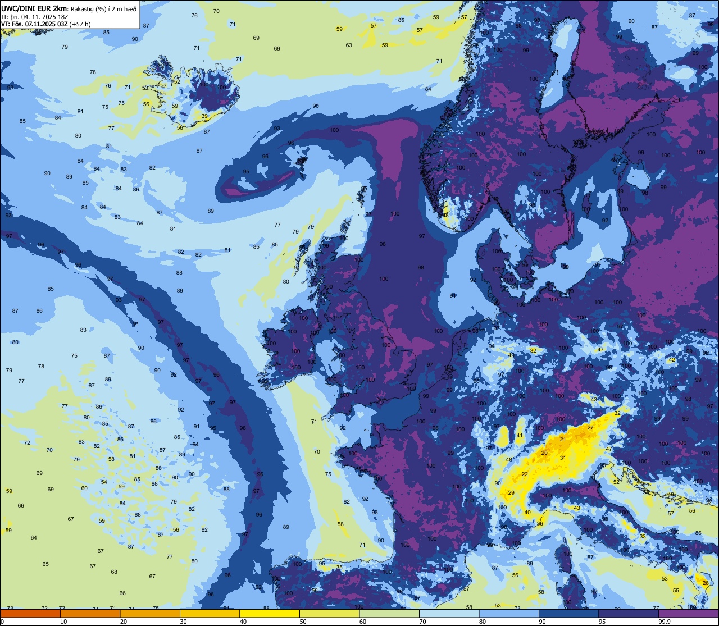
Task: Select the 40–50 bright yellow legend swatch
Action: [x=270, y=613]
